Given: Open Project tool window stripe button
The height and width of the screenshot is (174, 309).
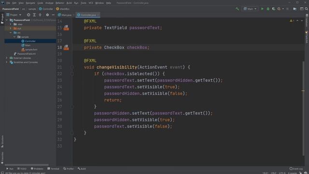Looking at the screenshot, I should [x=2, y=19].
